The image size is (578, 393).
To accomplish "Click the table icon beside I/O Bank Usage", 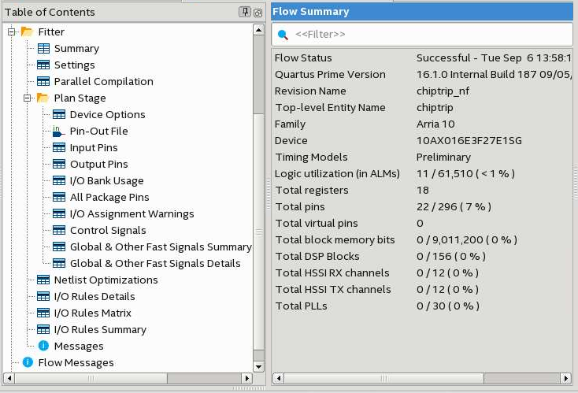I will (59, 181).
